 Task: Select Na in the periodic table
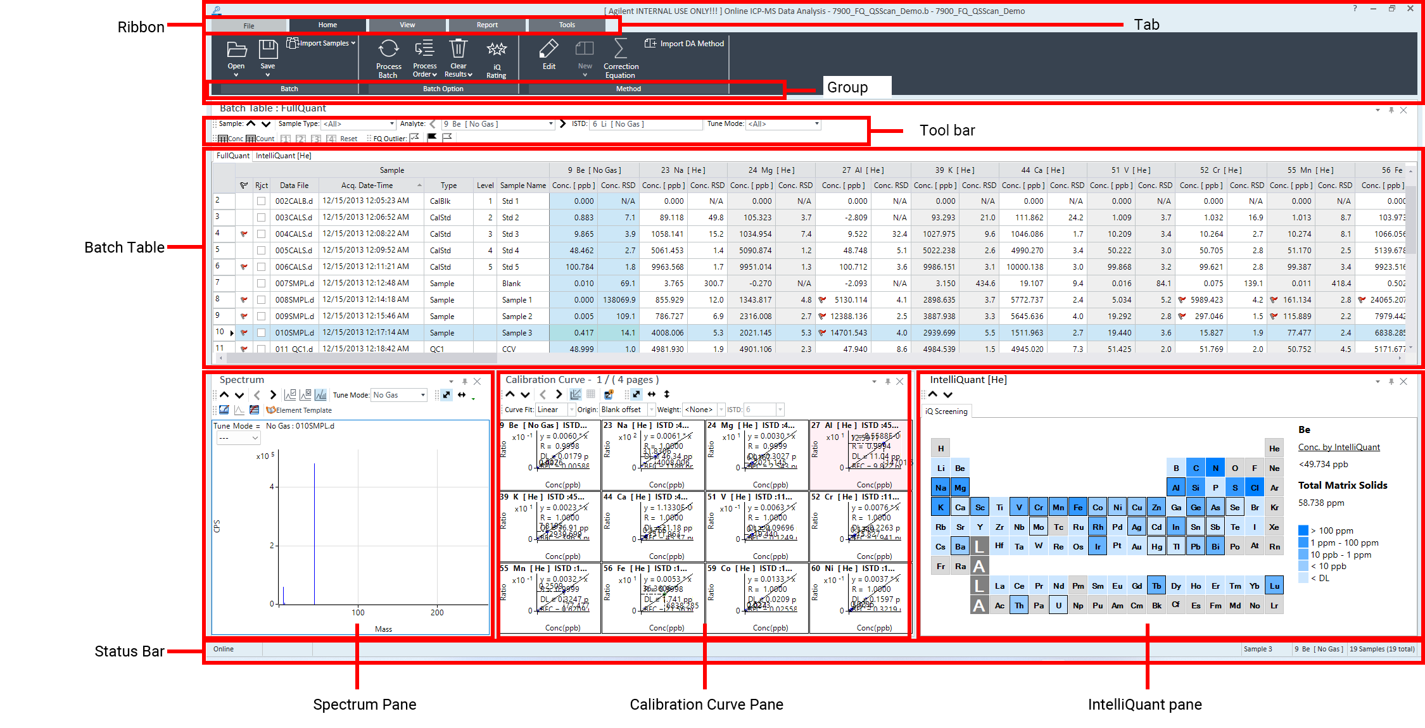pyautogui.click(x=940, y=487)
